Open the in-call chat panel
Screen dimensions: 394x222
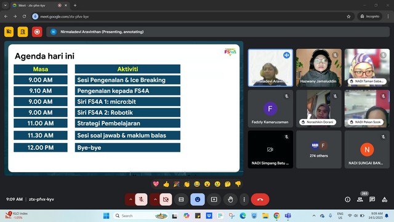(x=372, y=199)
